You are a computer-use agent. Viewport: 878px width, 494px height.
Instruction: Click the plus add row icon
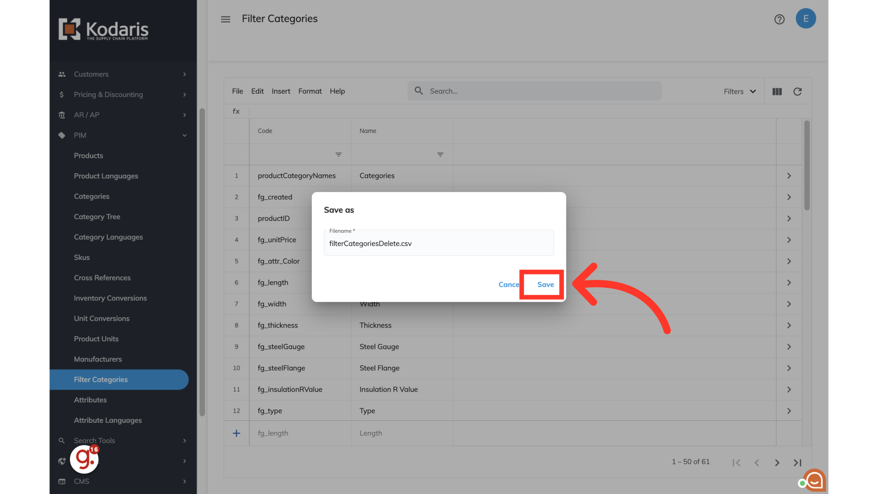236,433
